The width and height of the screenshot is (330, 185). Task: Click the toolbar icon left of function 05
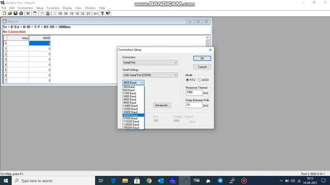pos(55,13)
